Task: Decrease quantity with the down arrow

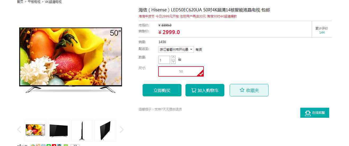Action: (173, 62)
